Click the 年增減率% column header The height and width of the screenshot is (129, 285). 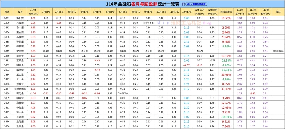(x=226, y=12)
